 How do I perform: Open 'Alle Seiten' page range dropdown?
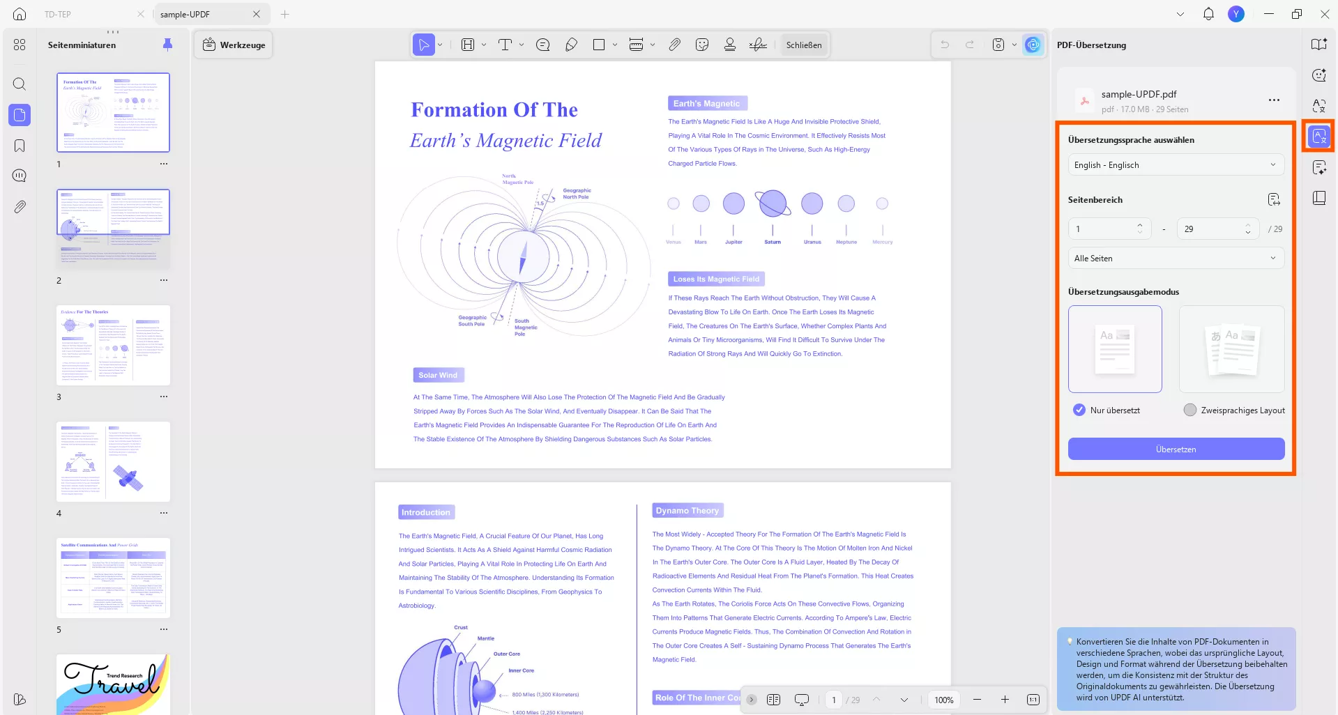tap(1176, 259)
